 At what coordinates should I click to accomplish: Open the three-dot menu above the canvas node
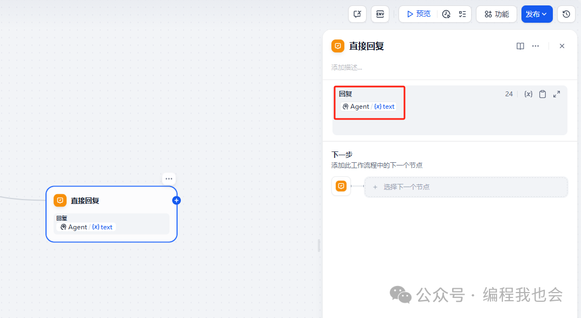coord(169,178)
